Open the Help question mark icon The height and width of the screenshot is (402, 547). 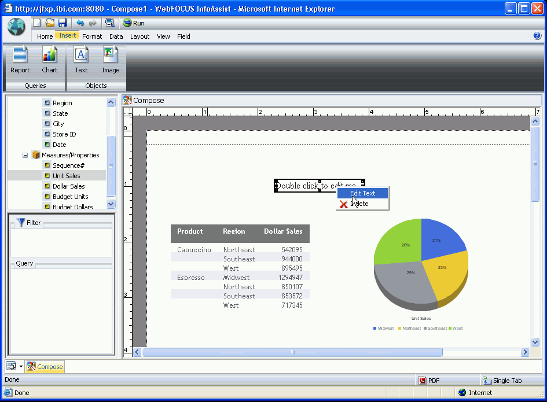[x=537, y=35]
